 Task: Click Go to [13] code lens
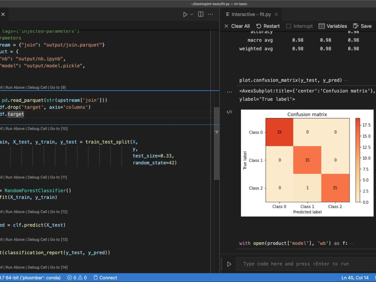[x=59, y=240]
